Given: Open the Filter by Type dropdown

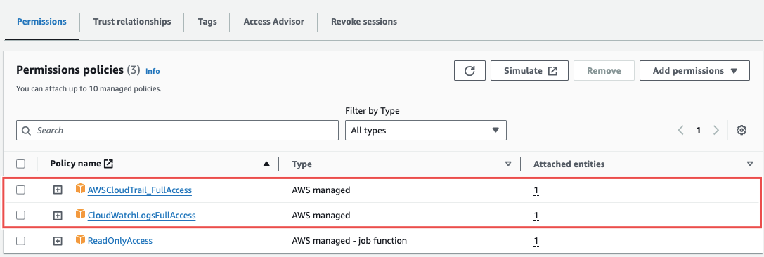Looking at the screenshot, I should tap(426, 131).
